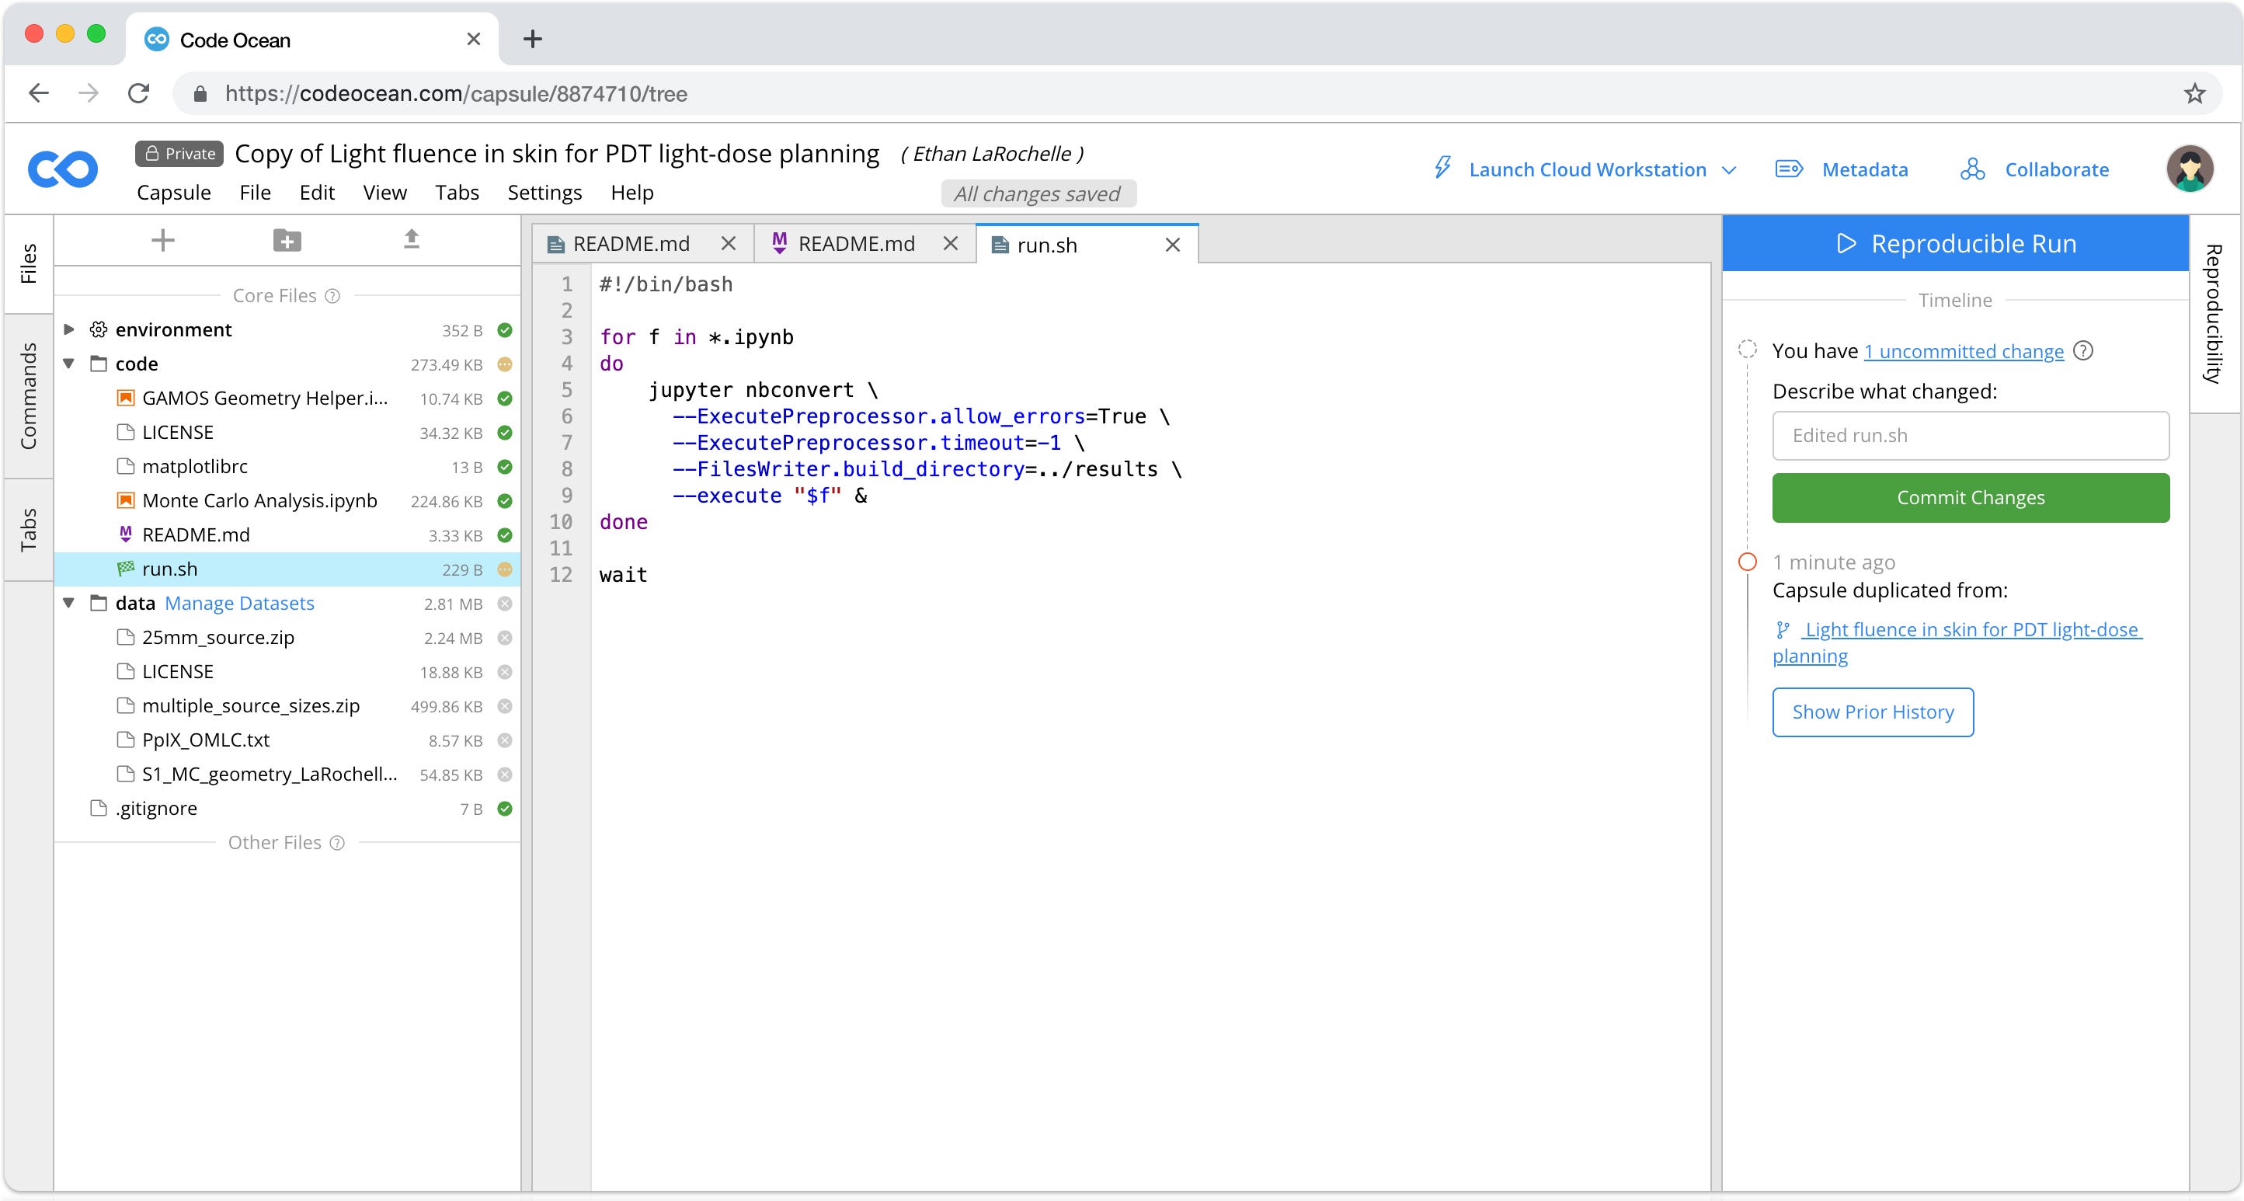This screenshot has width=2244, height=1201.
Task: Bookmark this page with star icon
Action: [x=2194, y=93]
